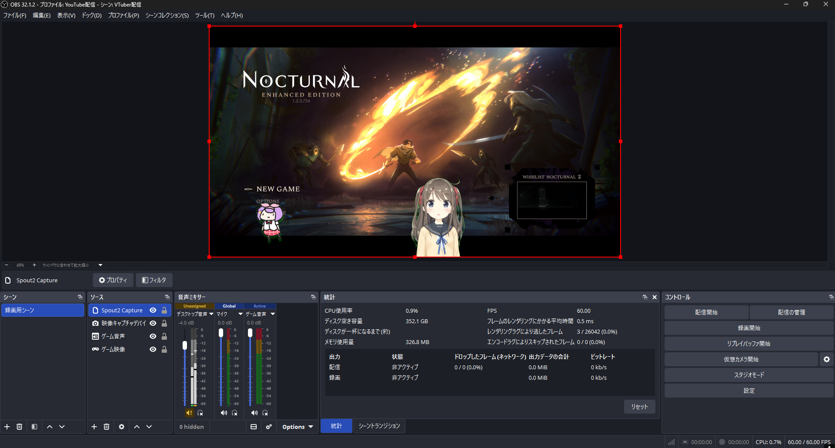The width and height of the screenshot is (835, 448).
Task: Toggle monitoring headphone icon for ゲーム音声 channel
Action: (x=265, y=413)
